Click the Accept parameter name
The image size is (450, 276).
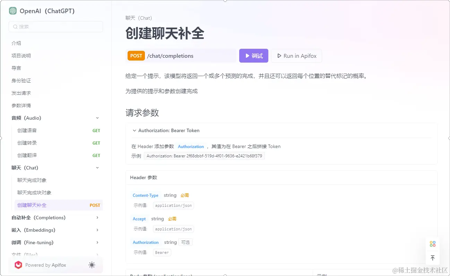(139, 219)
